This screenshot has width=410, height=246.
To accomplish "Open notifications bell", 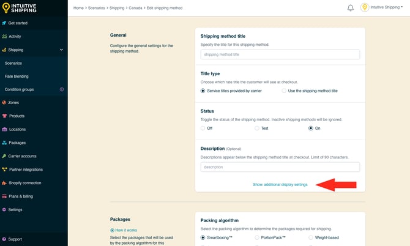I will click(x=351, y=8).
